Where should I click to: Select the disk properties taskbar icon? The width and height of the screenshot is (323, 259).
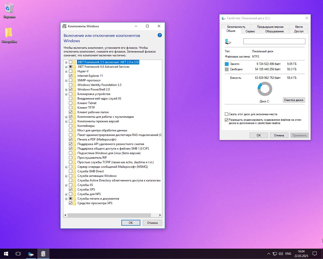pyautogui.click(x=31, y=254)
